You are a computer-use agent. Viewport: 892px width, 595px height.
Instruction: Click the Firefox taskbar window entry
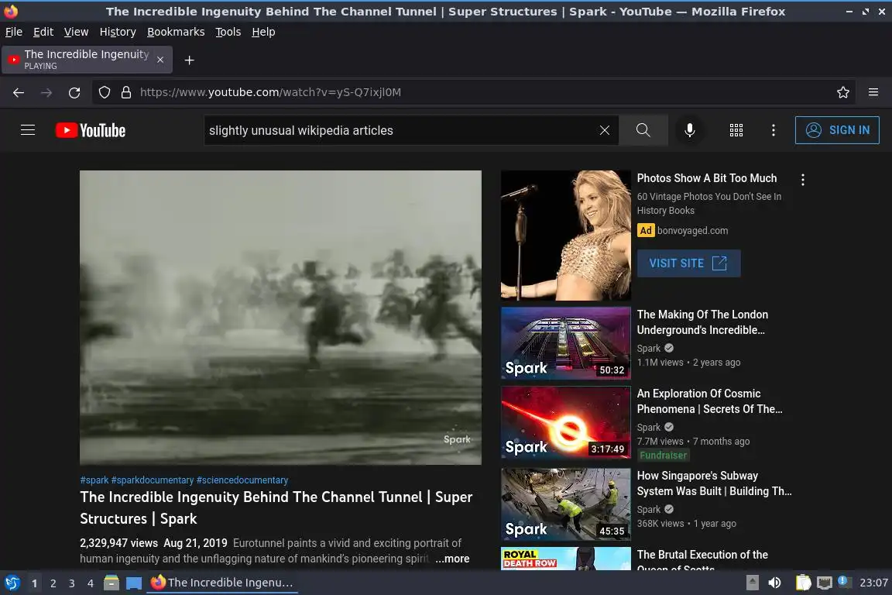[x=222, y=583]
